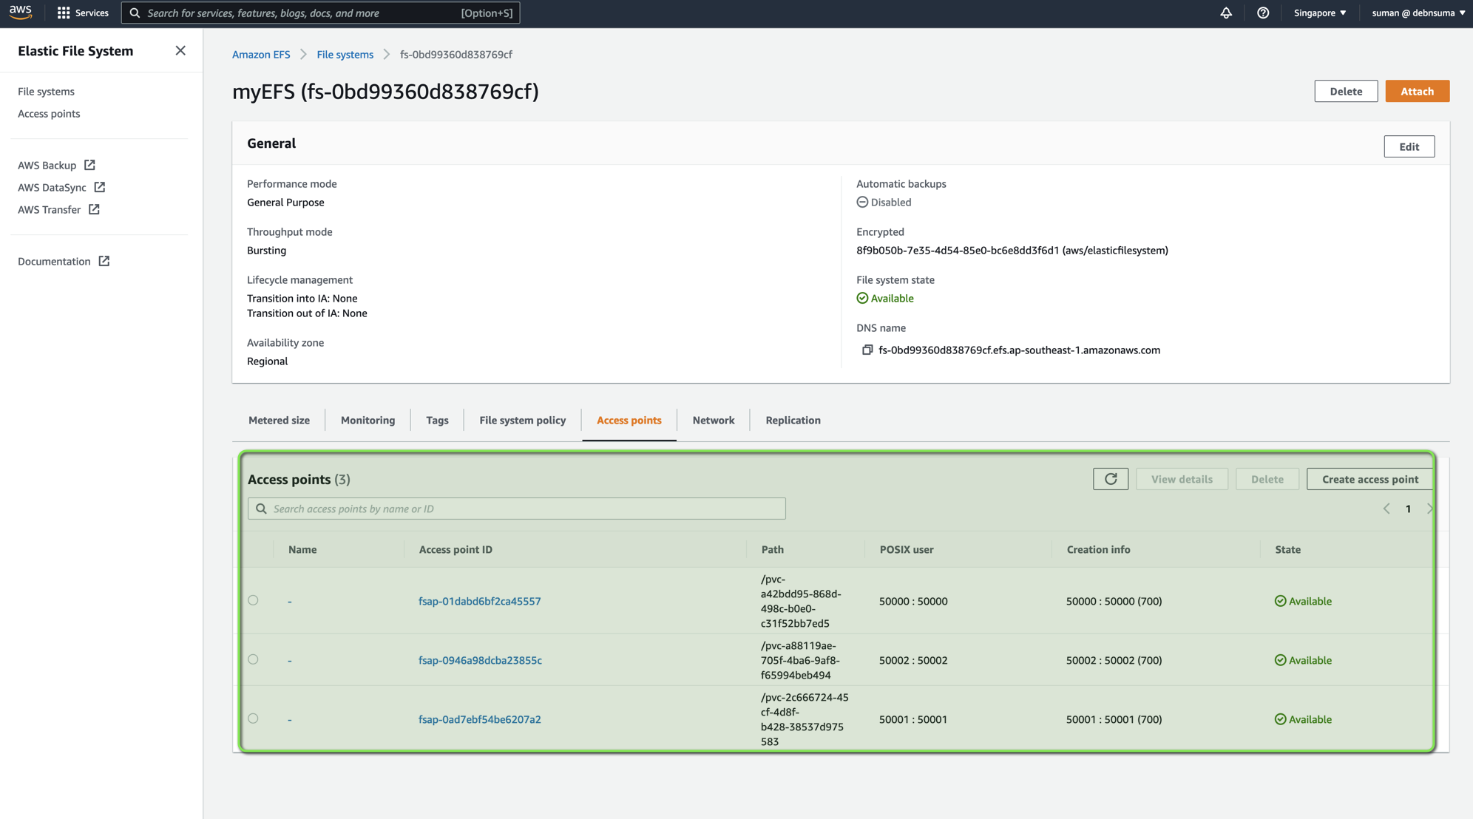
Task: Switch to the Monitoring tab
Action: 368,420
